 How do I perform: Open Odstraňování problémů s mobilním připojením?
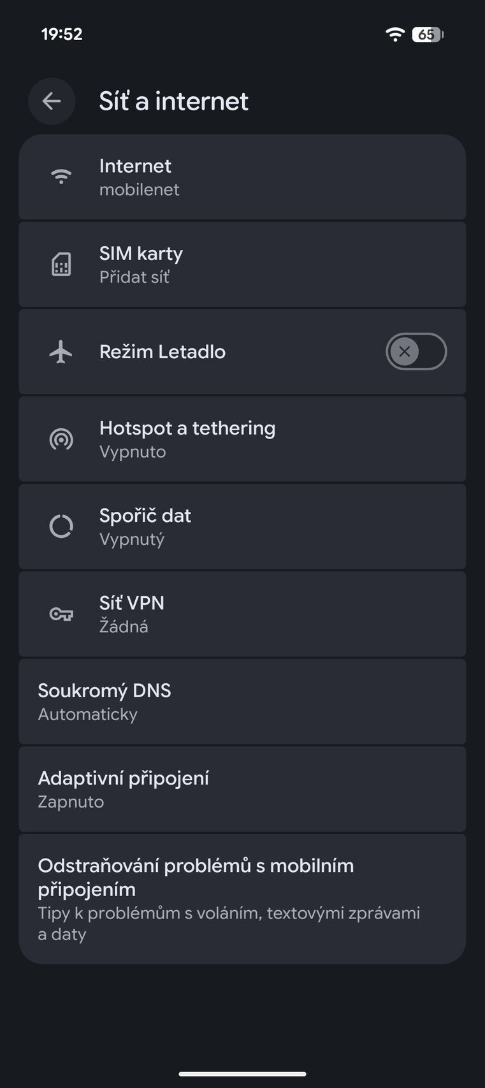tap(242, 899)
